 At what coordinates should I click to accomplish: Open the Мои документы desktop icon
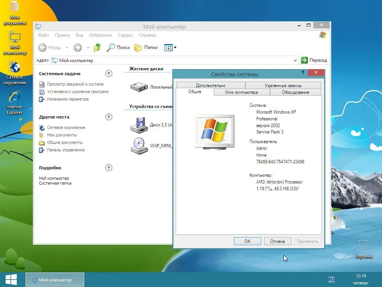(15, 13)
